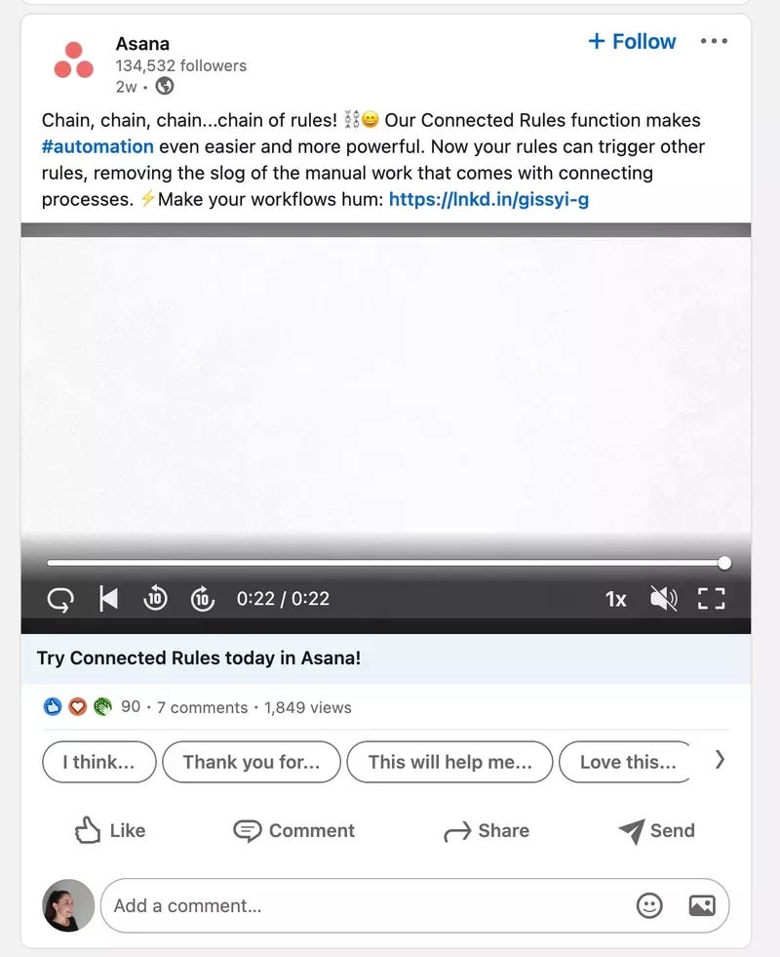Click the Add a comment field

point(414,905)
